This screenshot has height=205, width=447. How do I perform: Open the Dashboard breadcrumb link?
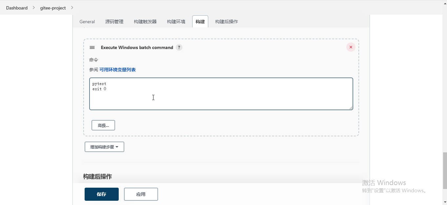point(17,8)
